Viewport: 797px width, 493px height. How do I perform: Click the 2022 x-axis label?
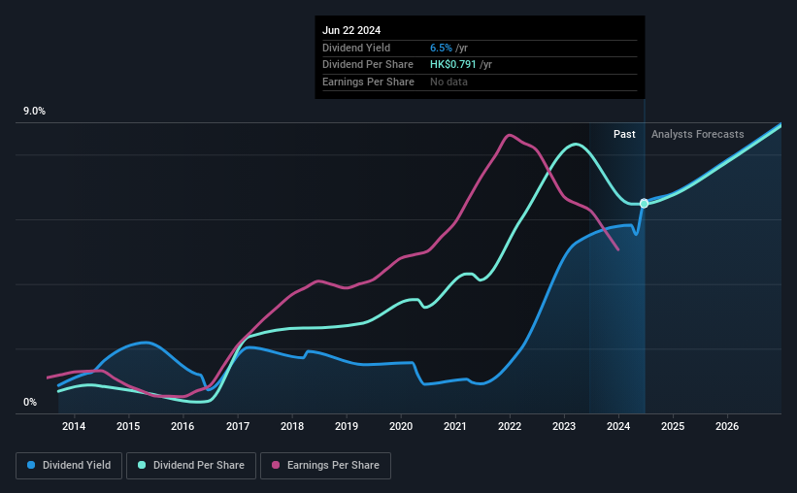tap(510, 426)
